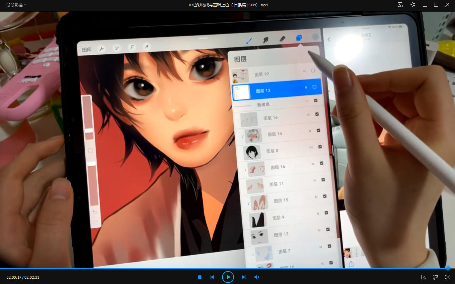Uncheck visibility of the 新建组 group
The height and width of the screenshot is (284, 455).
[x=316, y=100]
